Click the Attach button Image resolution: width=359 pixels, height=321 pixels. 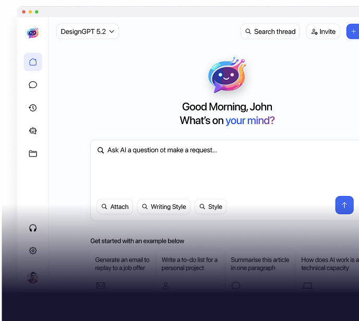click(115, 207)
